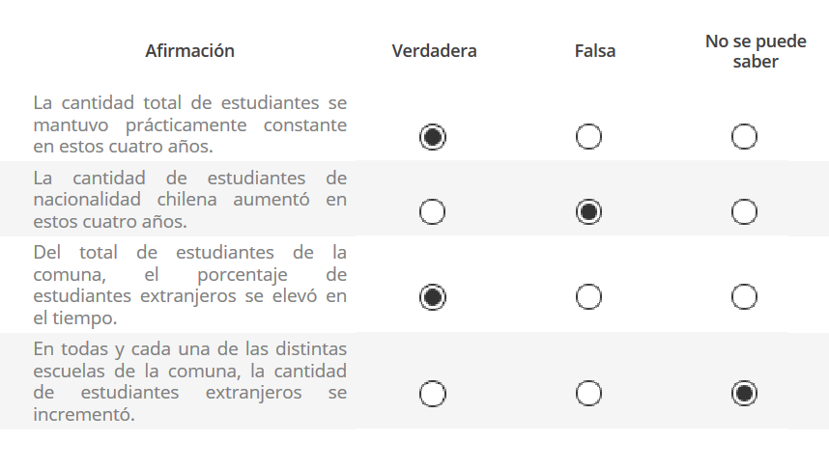
Task: Choose Falsa for Chilean nationality statement
Action: pos(588,211)
